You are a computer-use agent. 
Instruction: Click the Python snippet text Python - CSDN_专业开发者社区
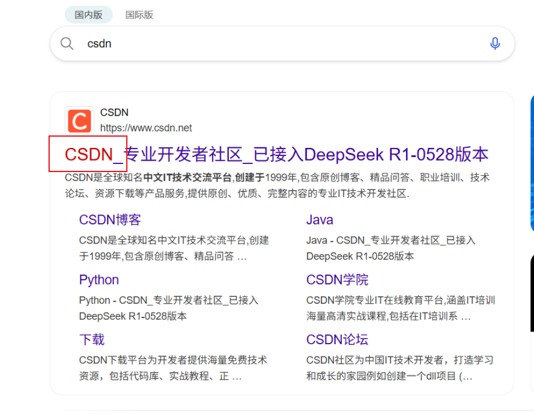click(168, 308)
